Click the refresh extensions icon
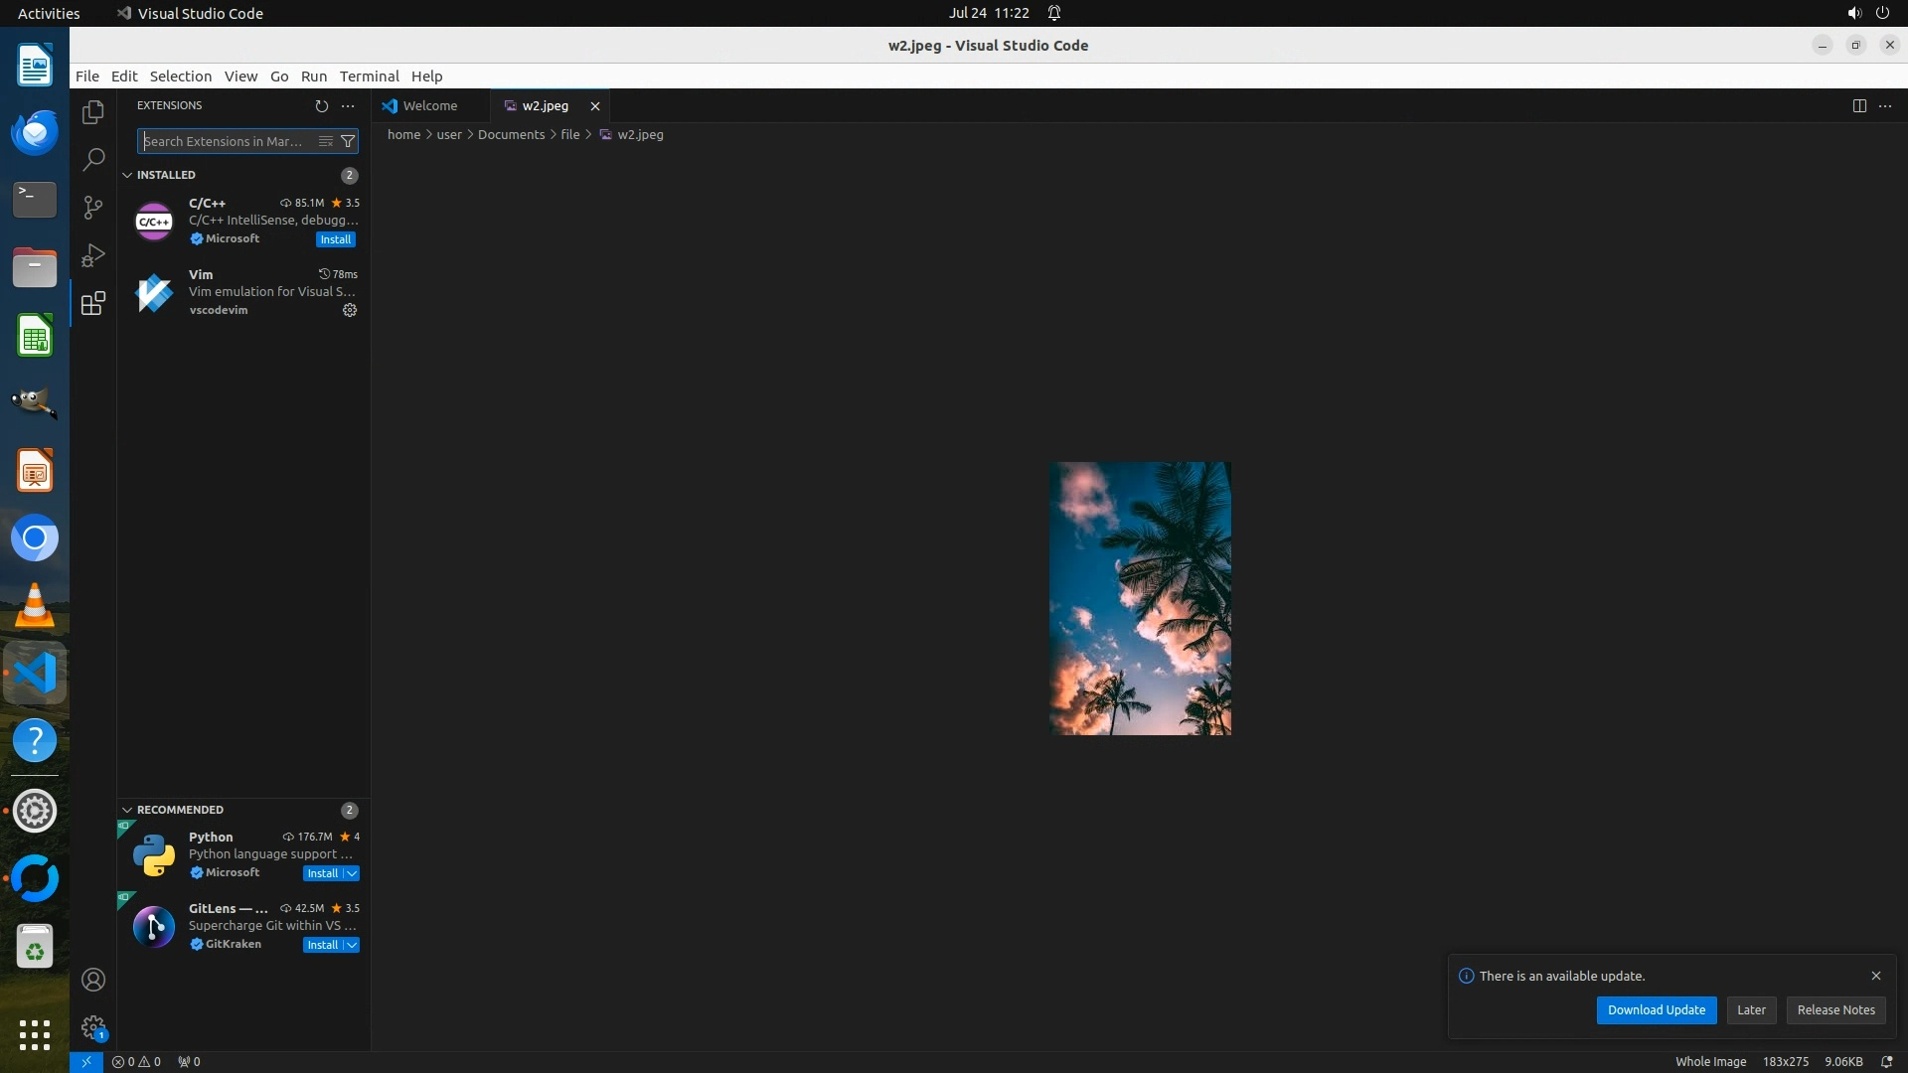 321,105
